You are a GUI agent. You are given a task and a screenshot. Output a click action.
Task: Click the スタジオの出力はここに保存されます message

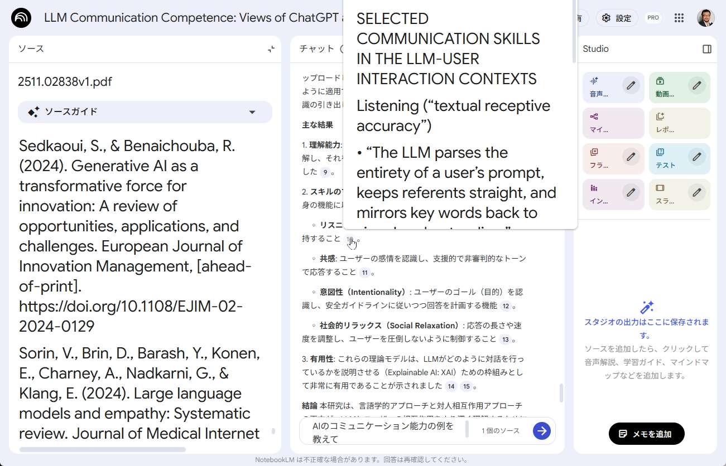646,329
